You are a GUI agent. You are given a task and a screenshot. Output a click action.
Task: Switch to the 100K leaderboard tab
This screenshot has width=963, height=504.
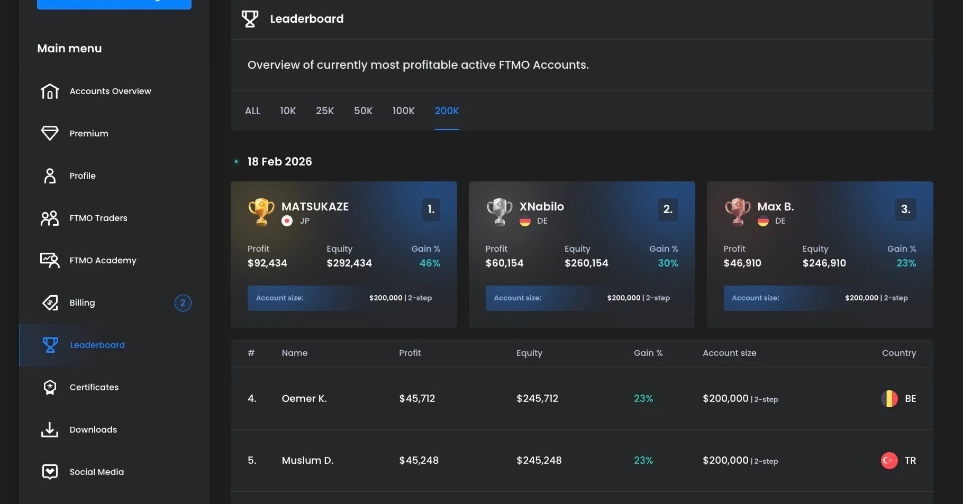click(403, 111)
